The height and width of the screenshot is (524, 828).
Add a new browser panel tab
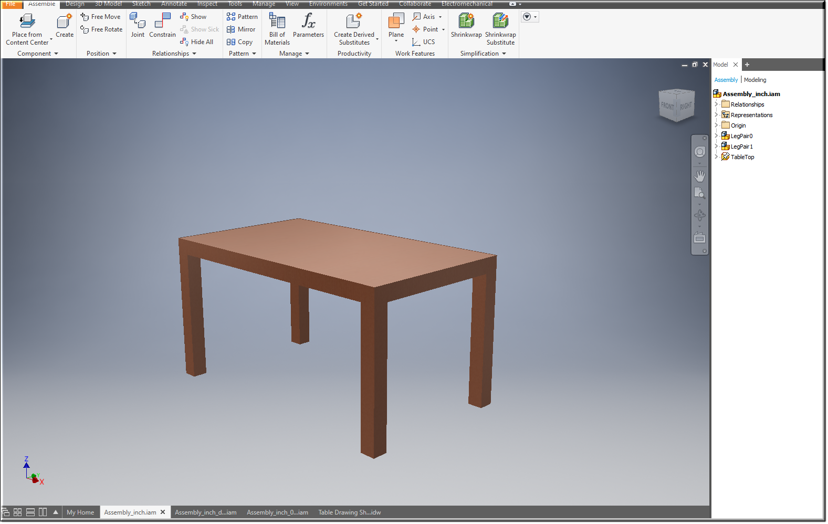747,65
